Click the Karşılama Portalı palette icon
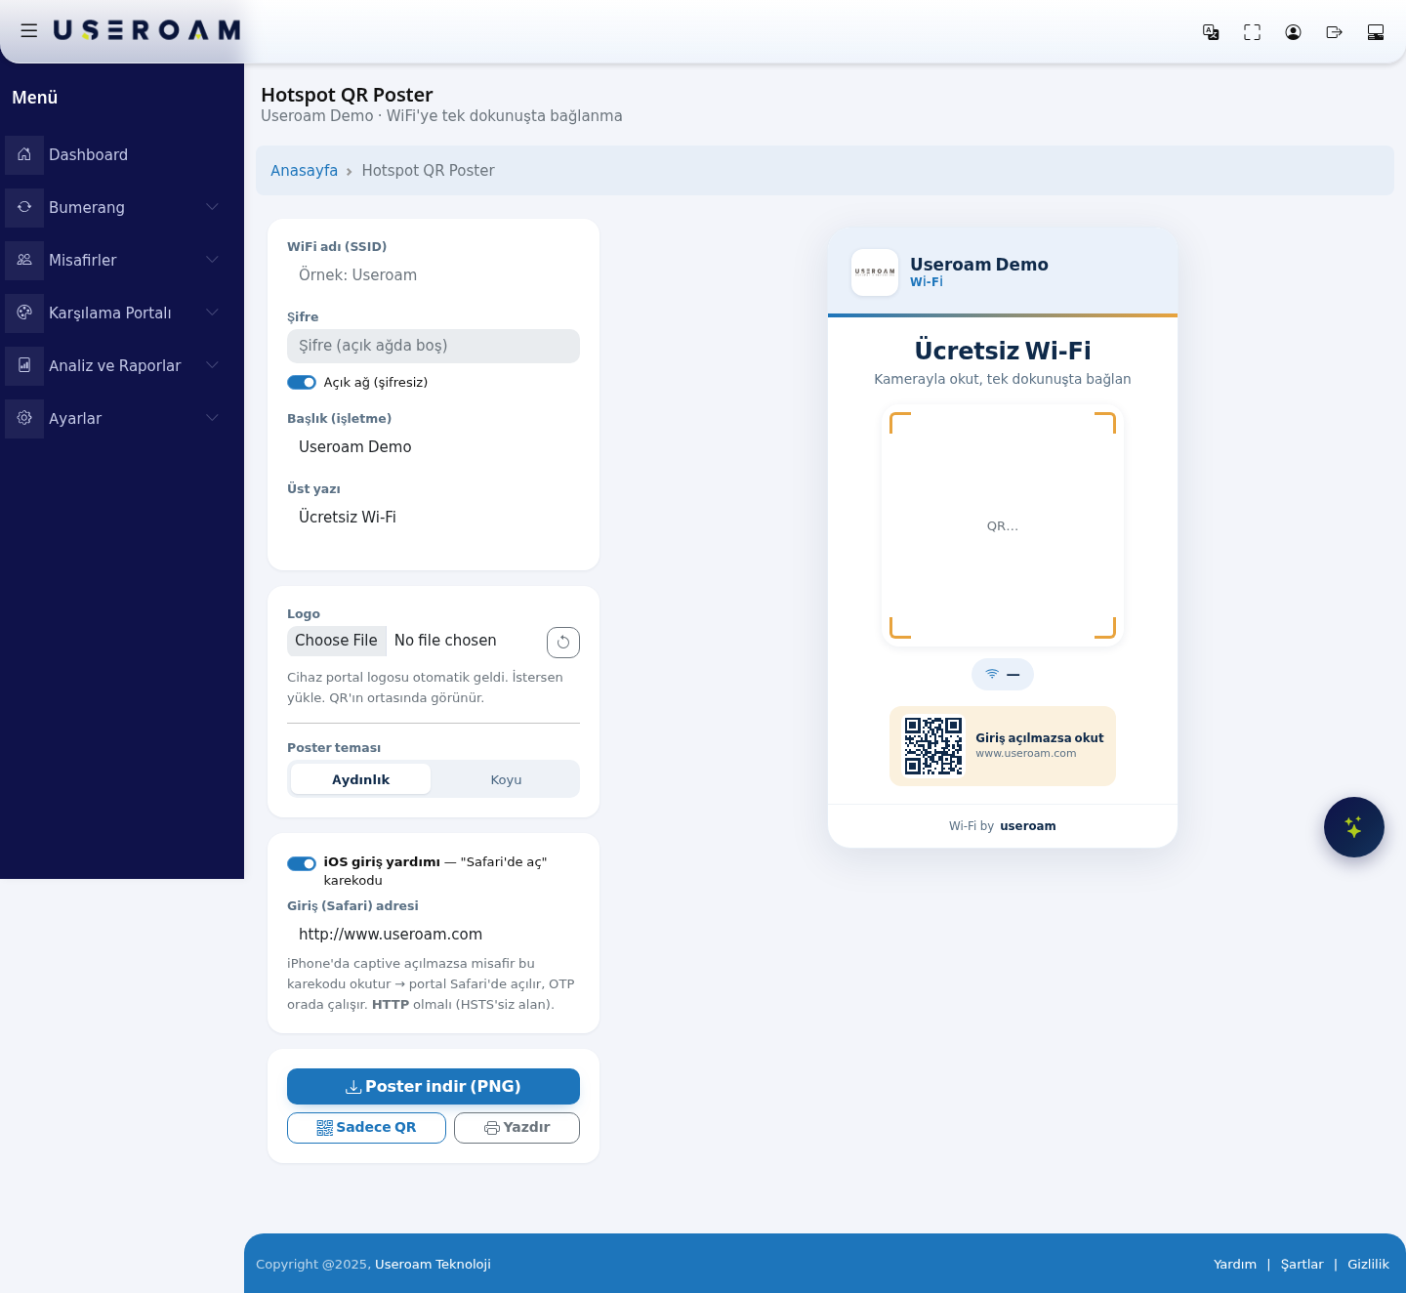 pyautogui.click(x=24, y=313)
